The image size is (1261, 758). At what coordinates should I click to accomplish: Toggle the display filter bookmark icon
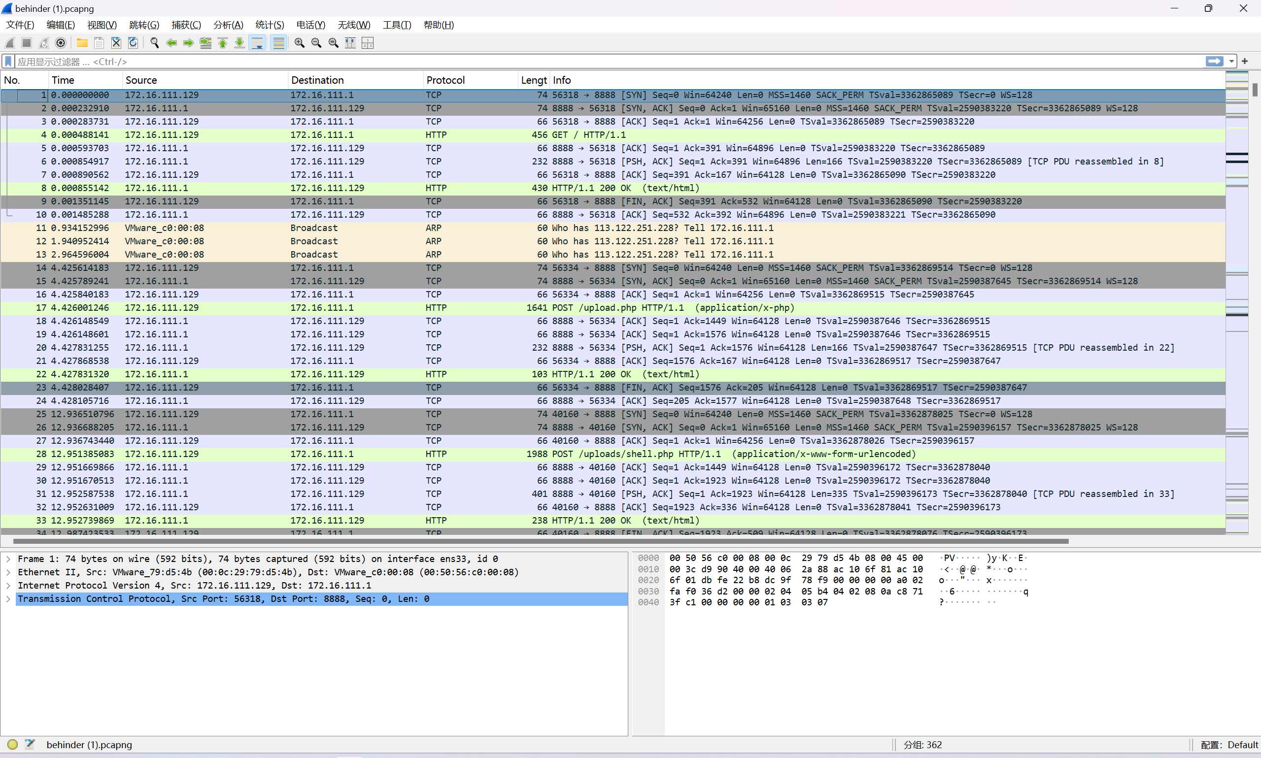[8, 61]
